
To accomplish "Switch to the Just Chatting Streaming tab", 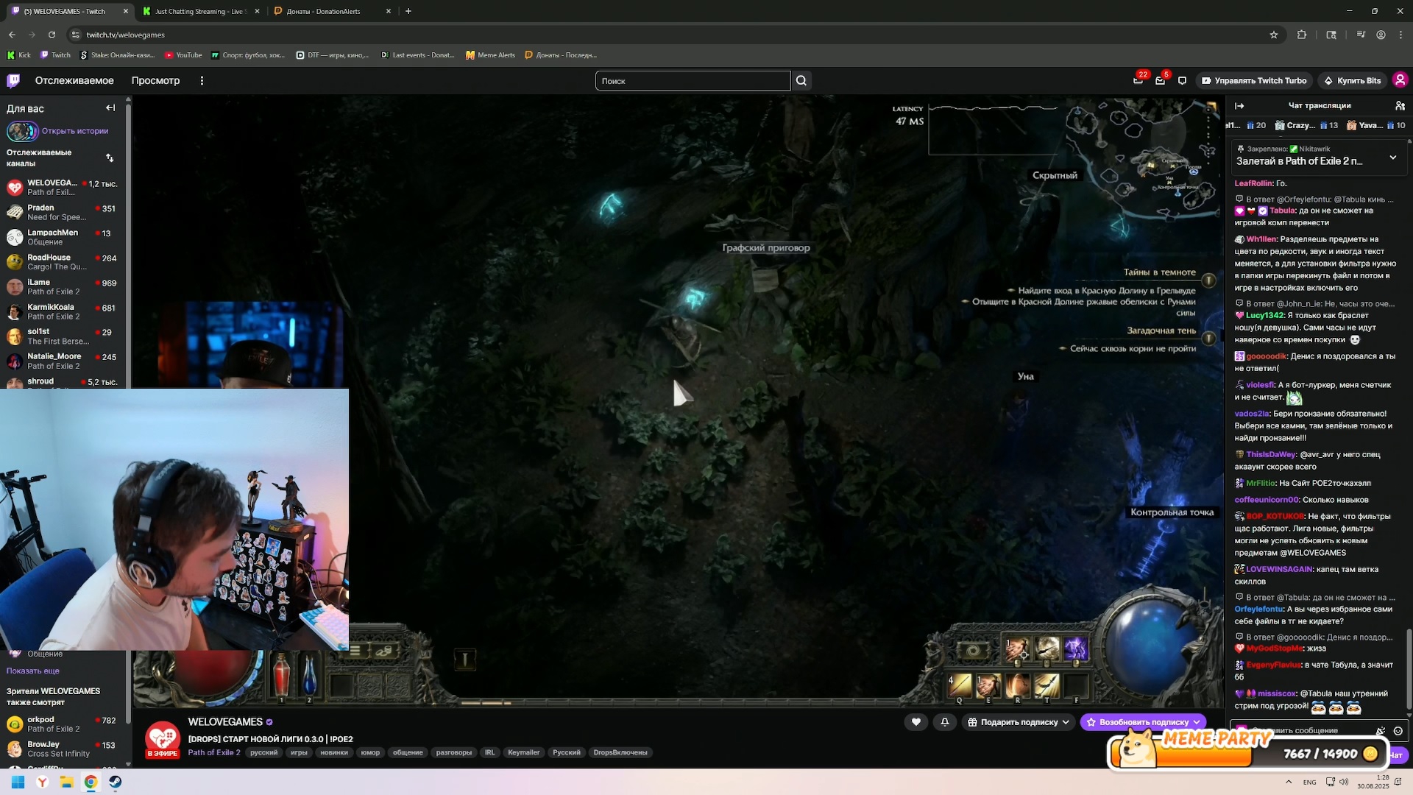I will click(197, 11).
